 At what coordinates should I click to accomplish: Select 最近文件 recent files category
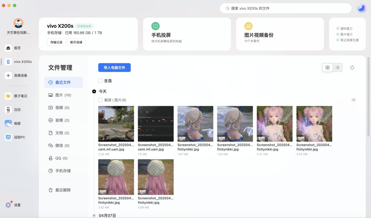click(x=63, y=82)
